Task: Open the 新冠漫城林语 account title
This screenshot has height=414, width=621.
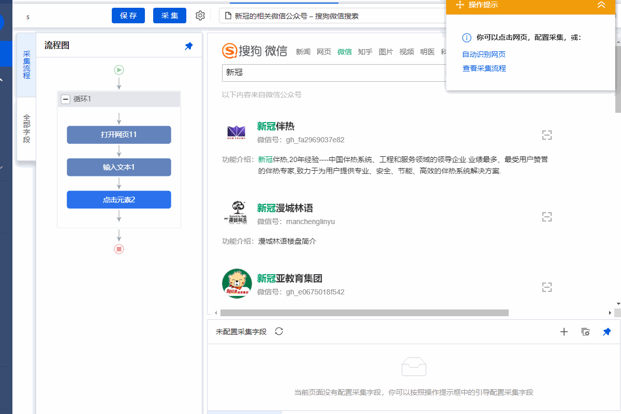Action: (285, 208)
